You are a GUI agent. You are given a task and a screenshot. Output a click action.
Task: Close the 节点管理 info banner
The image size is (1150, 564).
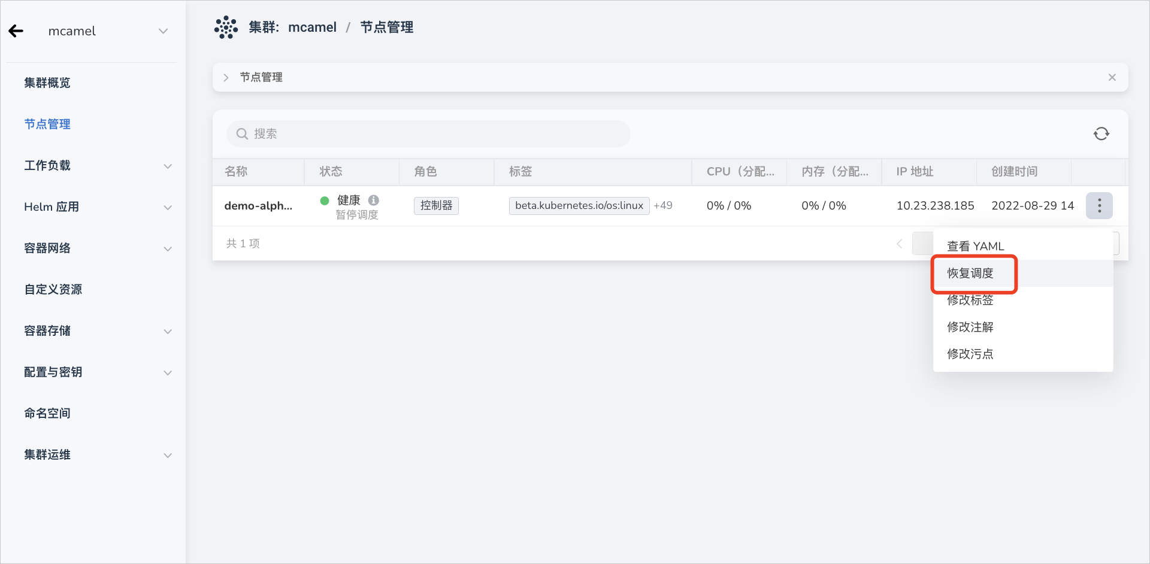1112,77
